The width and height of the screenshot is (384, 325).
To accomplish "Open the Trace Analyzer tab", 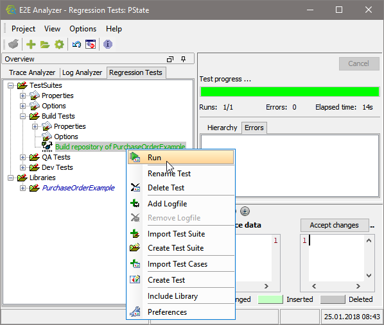I will tap(32, 72).
